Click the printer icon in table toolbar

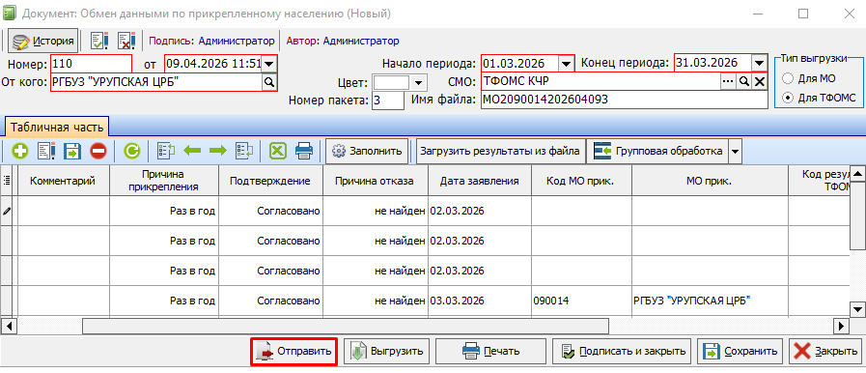click(x=304, y=151)
